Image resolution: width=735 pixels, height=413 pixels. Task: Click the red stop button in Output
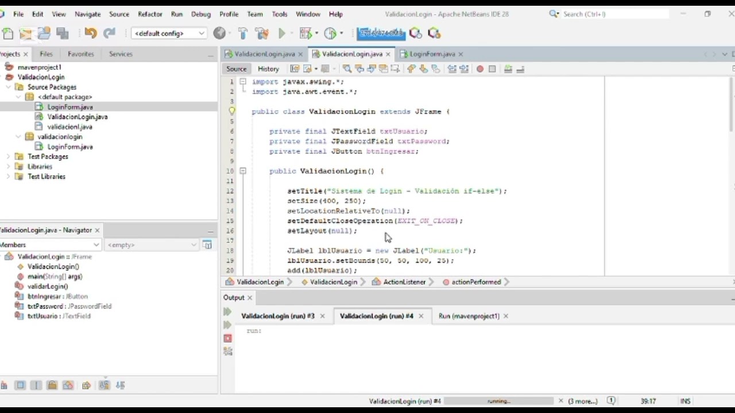pyautogui.click(x=227, y=338)
